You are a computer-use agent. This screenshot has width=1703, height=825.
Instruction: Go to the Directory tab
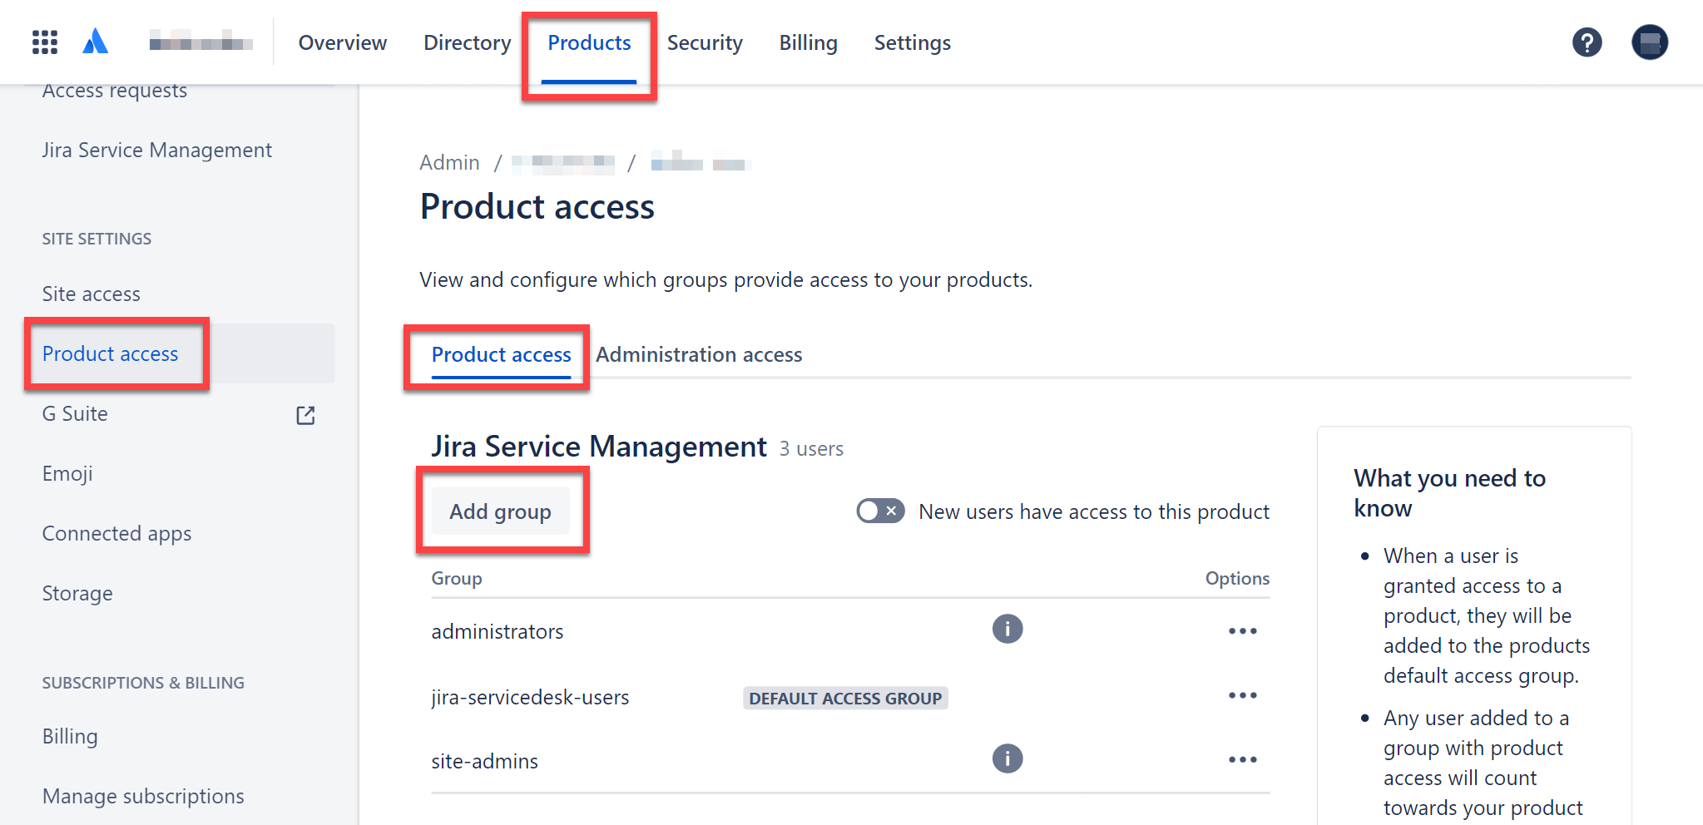coord(468,42)
